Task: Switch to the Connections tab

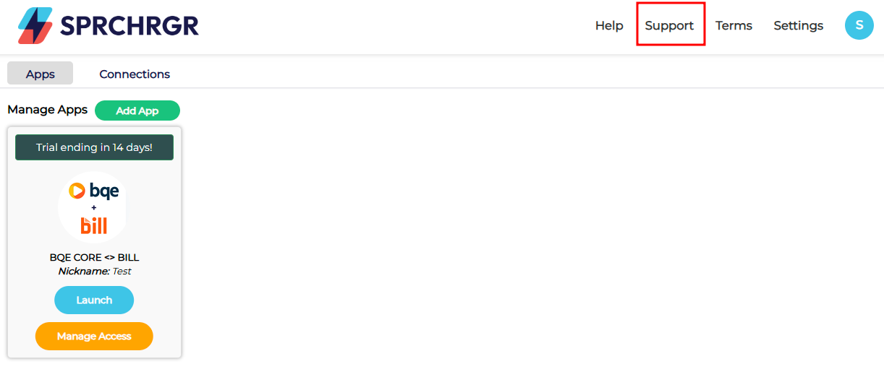Action: (135, 74)
